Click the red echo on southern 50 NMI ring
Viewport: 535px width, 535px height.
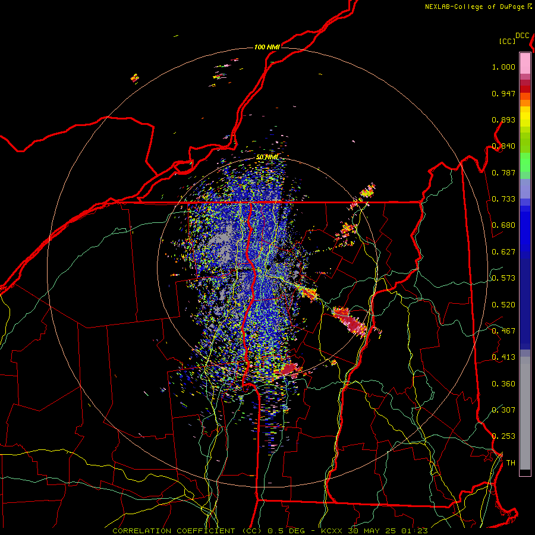pyautogui.click(x=290, y=369)
